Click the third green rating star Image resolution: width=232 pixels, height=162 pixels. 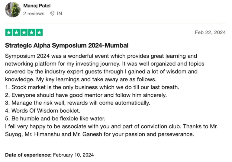(24, 32)
